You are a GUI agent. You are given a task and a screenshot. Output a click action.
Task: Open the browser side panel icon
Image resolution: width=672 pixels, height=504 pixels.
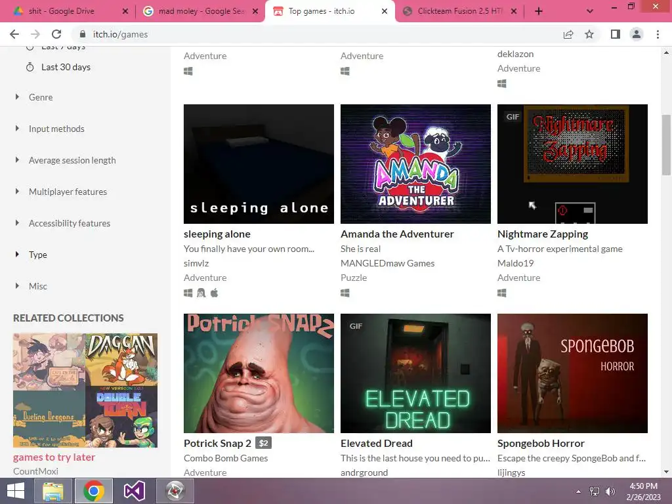[x=616, y=34]
